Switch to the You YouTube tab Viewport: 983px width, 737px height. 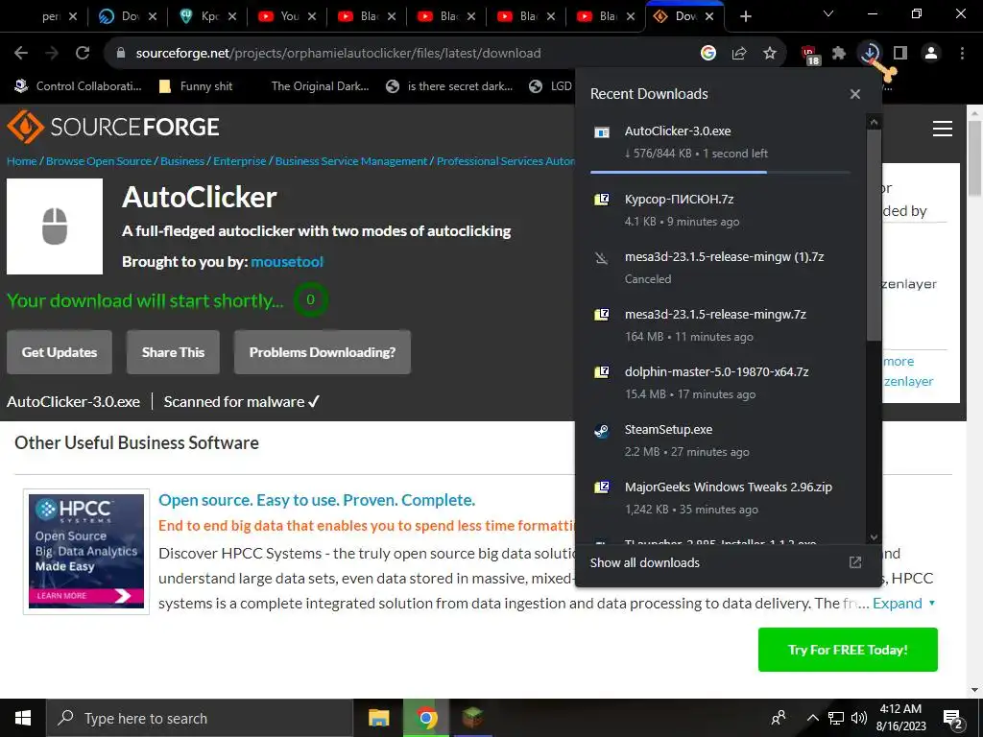(x=287, y=16)
